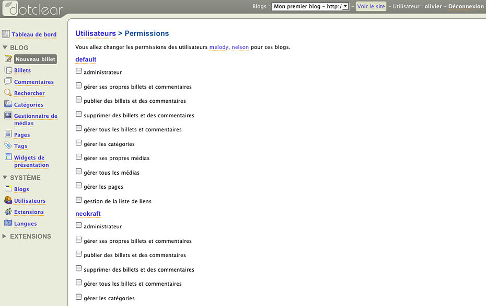
Task: Click the Catégories folder icon
Action: [8, 105]
